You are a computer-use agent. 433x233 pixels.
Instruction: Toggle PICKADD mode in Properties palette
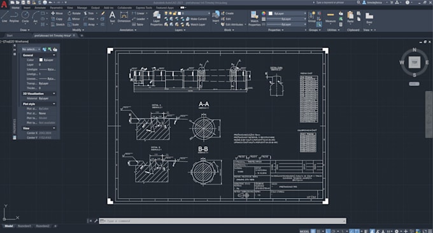[45, 50]
